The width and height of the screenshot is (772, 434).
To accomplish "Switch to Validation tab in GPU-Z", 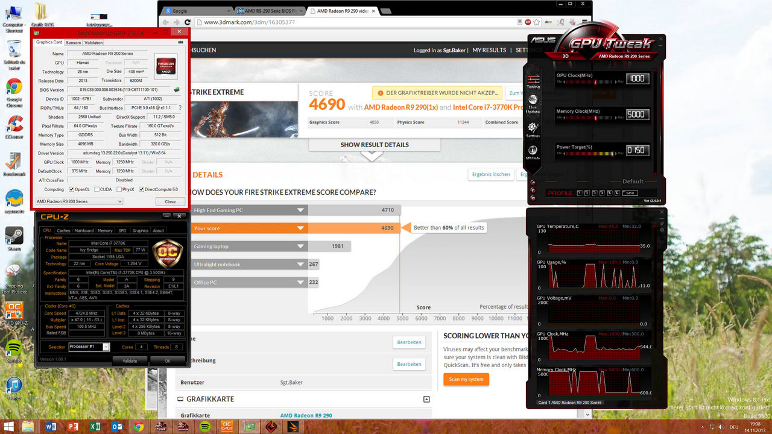I will point(93,43).
